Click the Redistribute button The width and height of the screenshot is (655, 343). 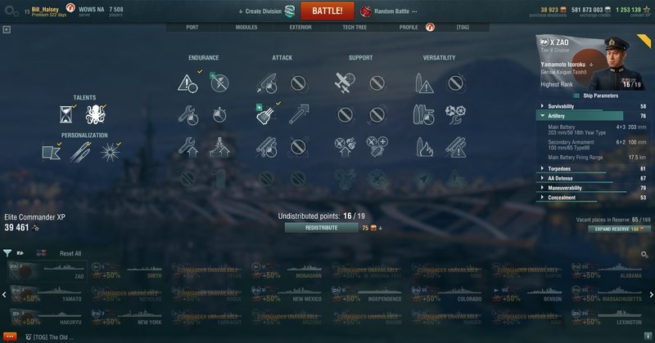pos(321,228)
